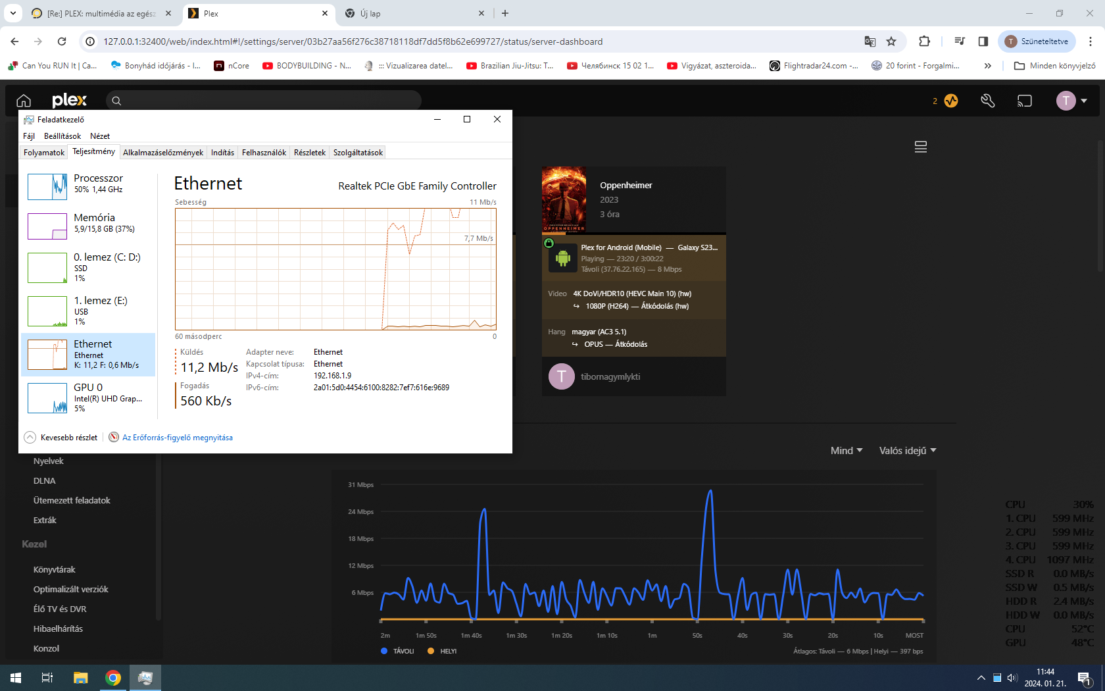Open Chrome three-dot menu
The height and width of the screenshot is (691, 1105).
[1091, 41]
